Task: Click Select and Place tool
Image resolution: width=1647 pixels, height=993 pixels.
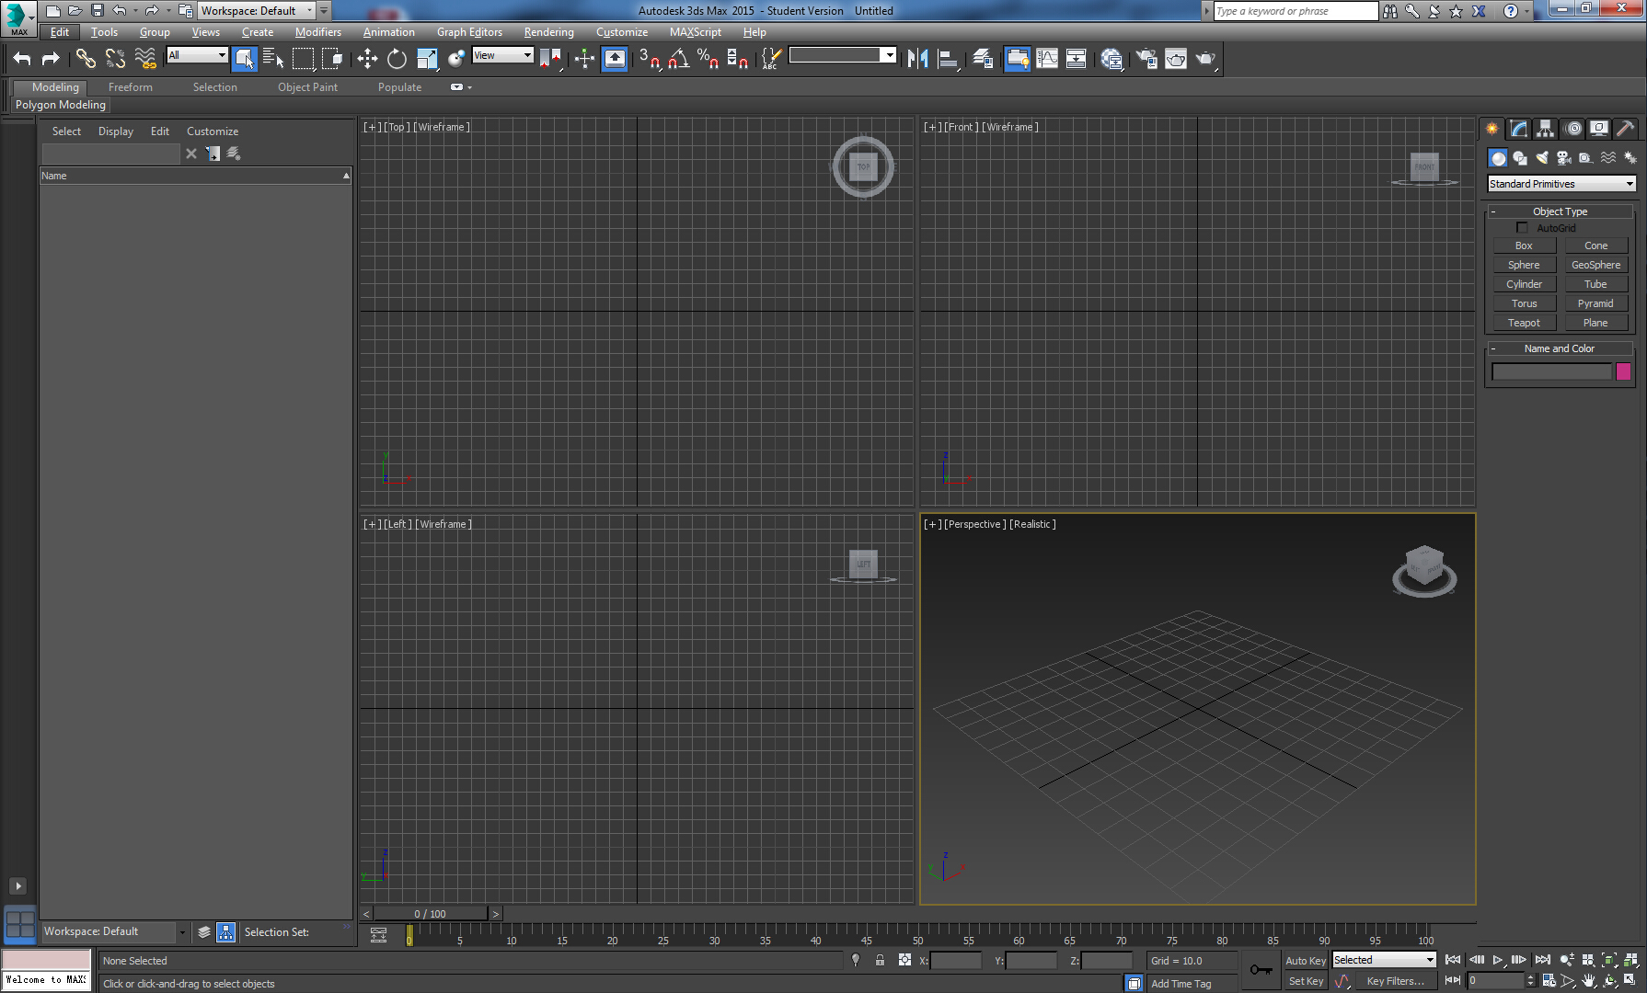Action: click(x=456, y=59)
